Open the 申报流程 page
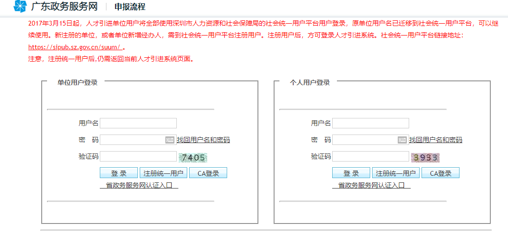508x243 pixels. (130, 7)
